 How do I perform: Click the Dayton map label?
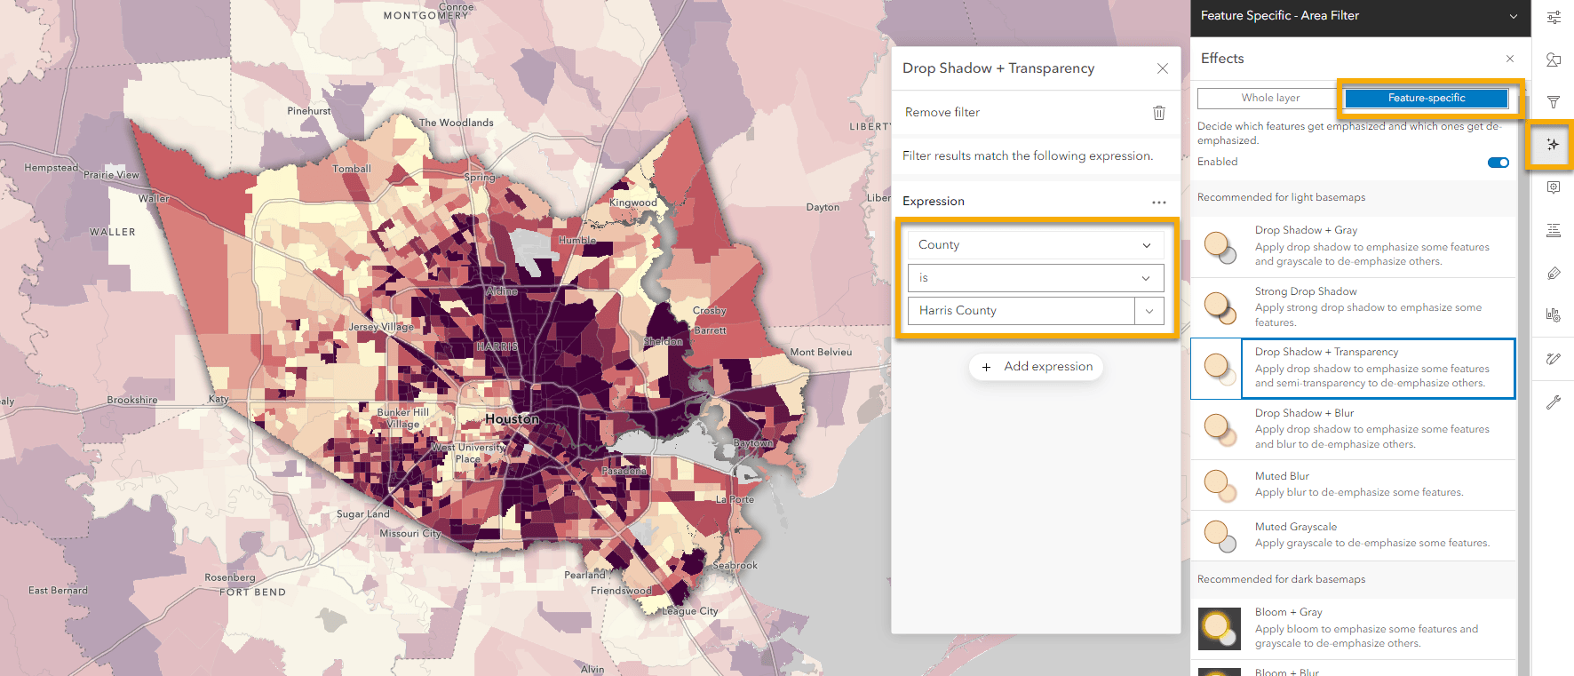pos(823,207)
